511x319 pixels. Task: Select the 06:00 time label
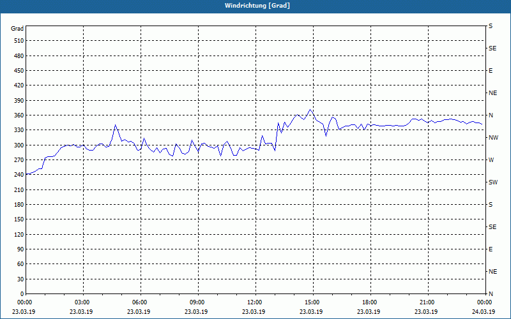139,302
